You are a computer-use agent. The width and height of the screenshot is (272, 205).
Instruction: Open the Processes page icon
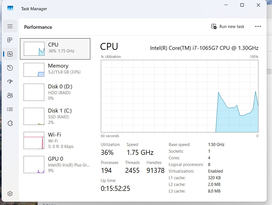click(x=10, y=40)
